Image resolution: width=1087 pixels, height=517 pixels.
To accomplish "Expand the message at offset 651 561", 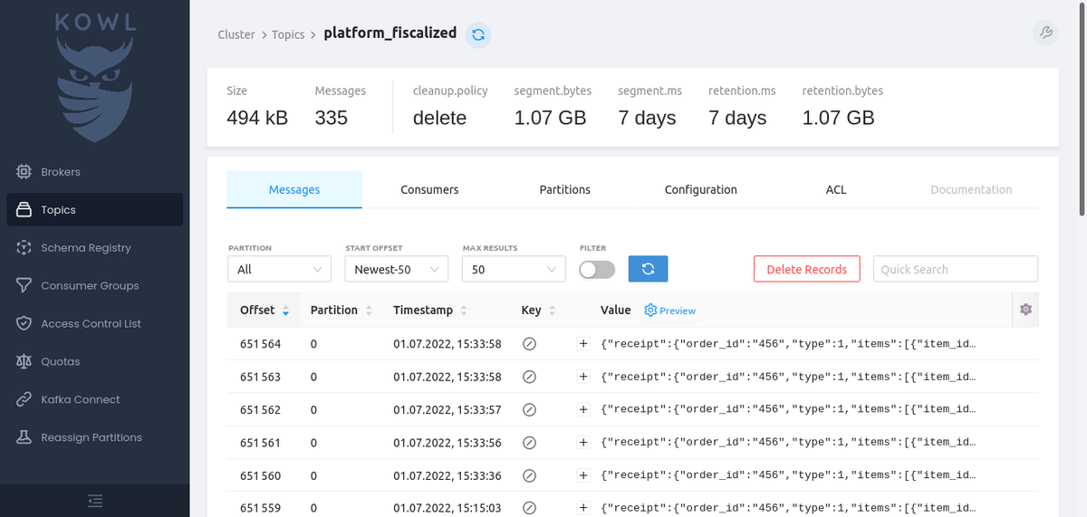I will pos(583,443).
